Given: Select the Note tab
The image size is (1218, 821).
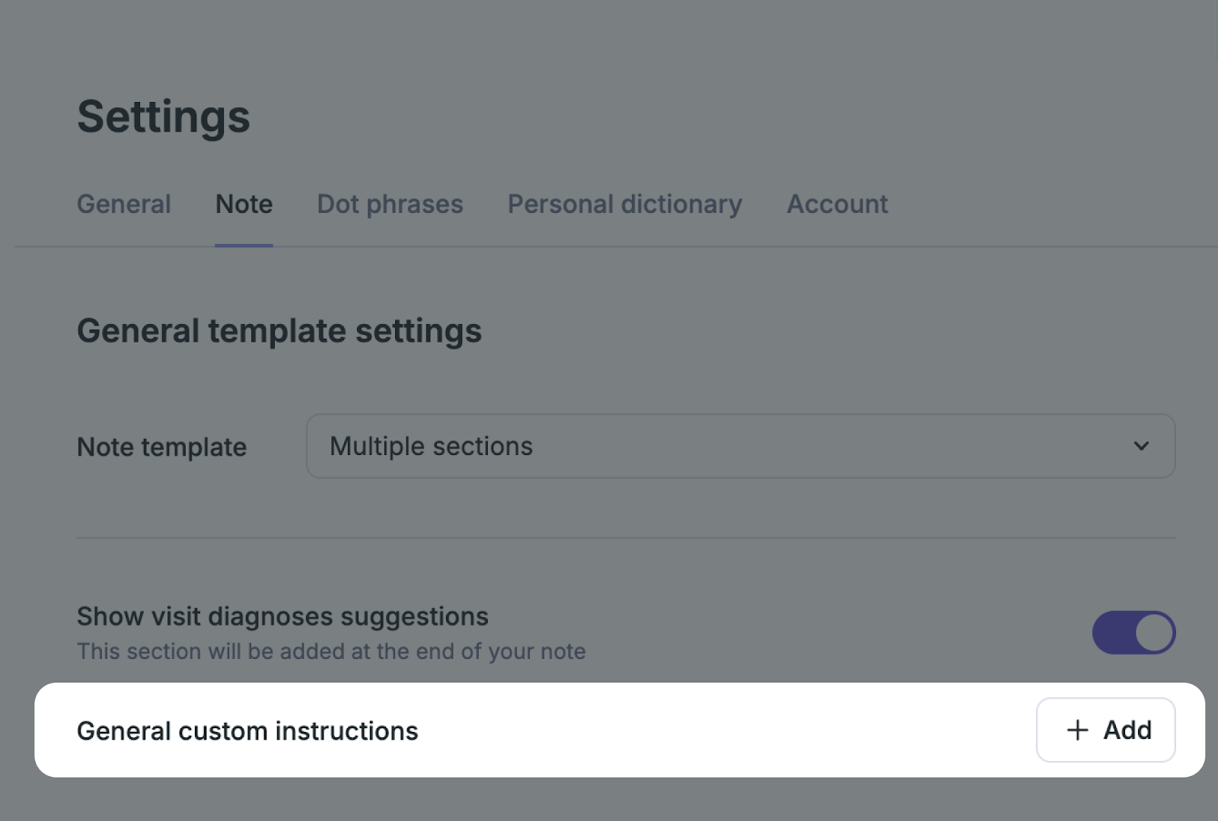Looking at the screenshot, I should (x=244, y=204).
